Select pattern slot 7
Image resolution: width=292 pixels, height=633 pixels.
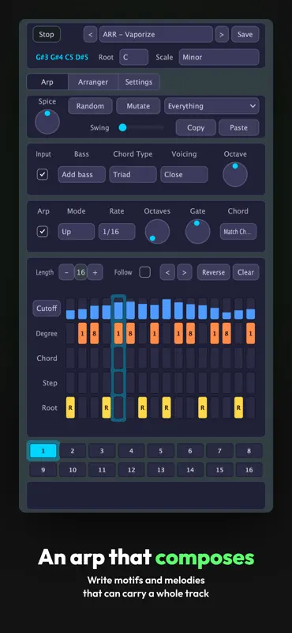coord(219,450)
